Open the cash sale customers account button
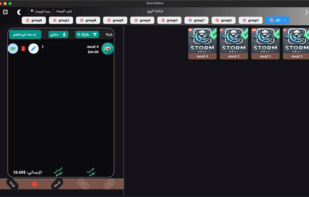Viewport: 309px width, 197px height. click(25, 35)
